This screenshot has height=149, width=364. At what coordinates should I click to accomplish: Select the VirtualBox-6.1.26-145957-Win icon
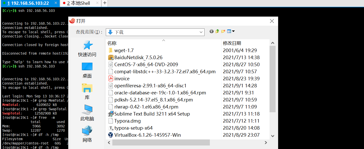point(110,135)
